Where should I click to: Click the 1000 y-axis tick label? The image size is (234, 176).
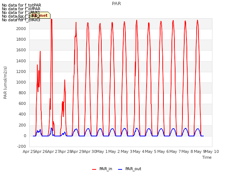[x=21, y=82]
